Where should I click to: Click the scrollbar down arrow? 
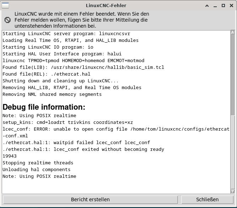[x=233, y=191]
